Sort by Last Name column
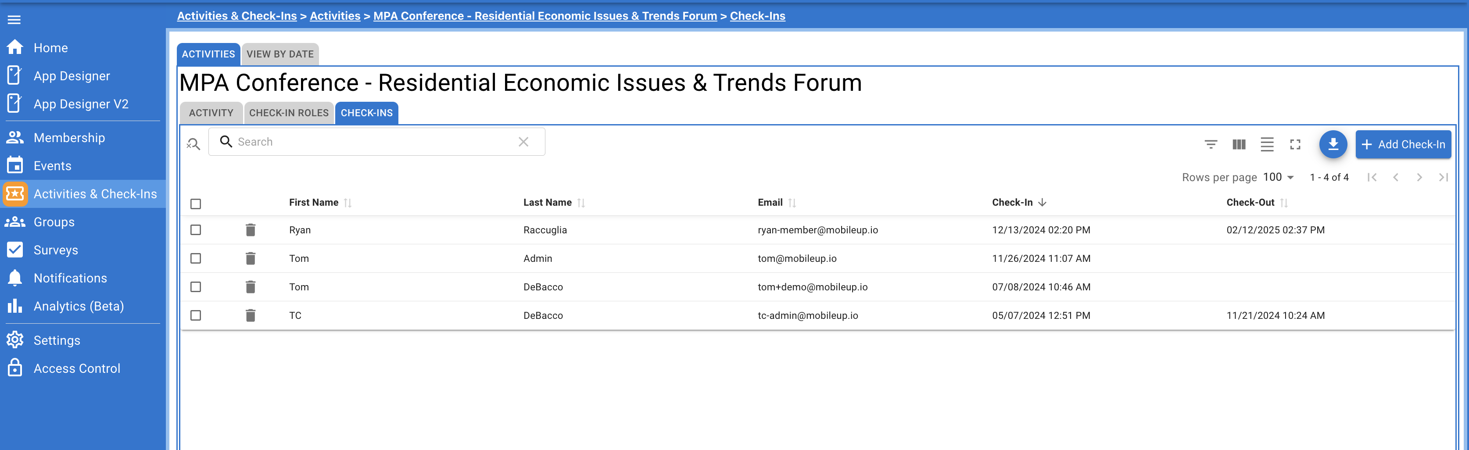 549,202
